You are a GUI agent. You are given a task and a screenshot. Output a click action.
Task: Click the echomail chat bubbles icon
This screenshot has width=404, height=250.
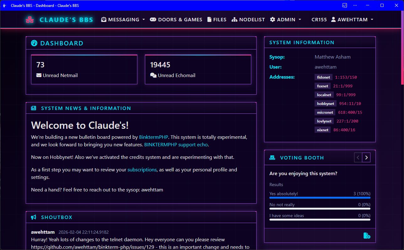click(x=153, y=75)
